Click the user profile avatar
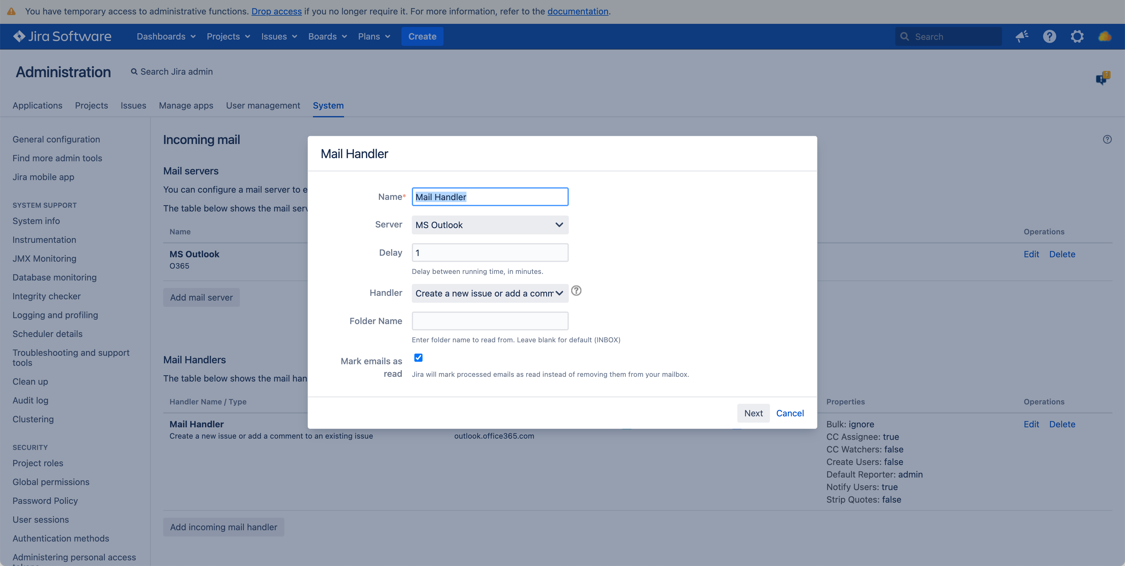The width and height of the screenshot is (1125, 566). point(1105,37)
